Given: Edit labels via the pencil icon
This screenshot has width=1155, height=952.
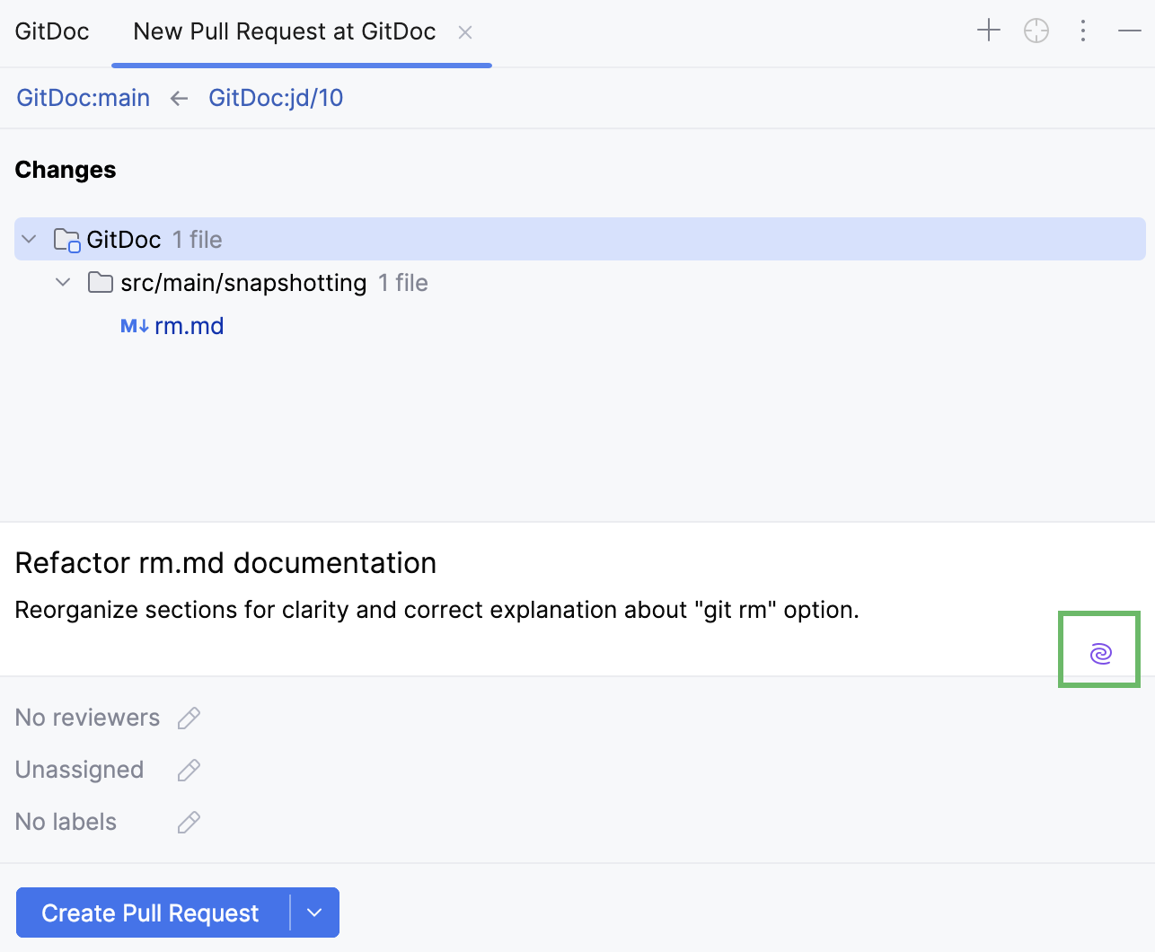Looking at the screenshot, I should pyautogui.click(x=189, y=822).
